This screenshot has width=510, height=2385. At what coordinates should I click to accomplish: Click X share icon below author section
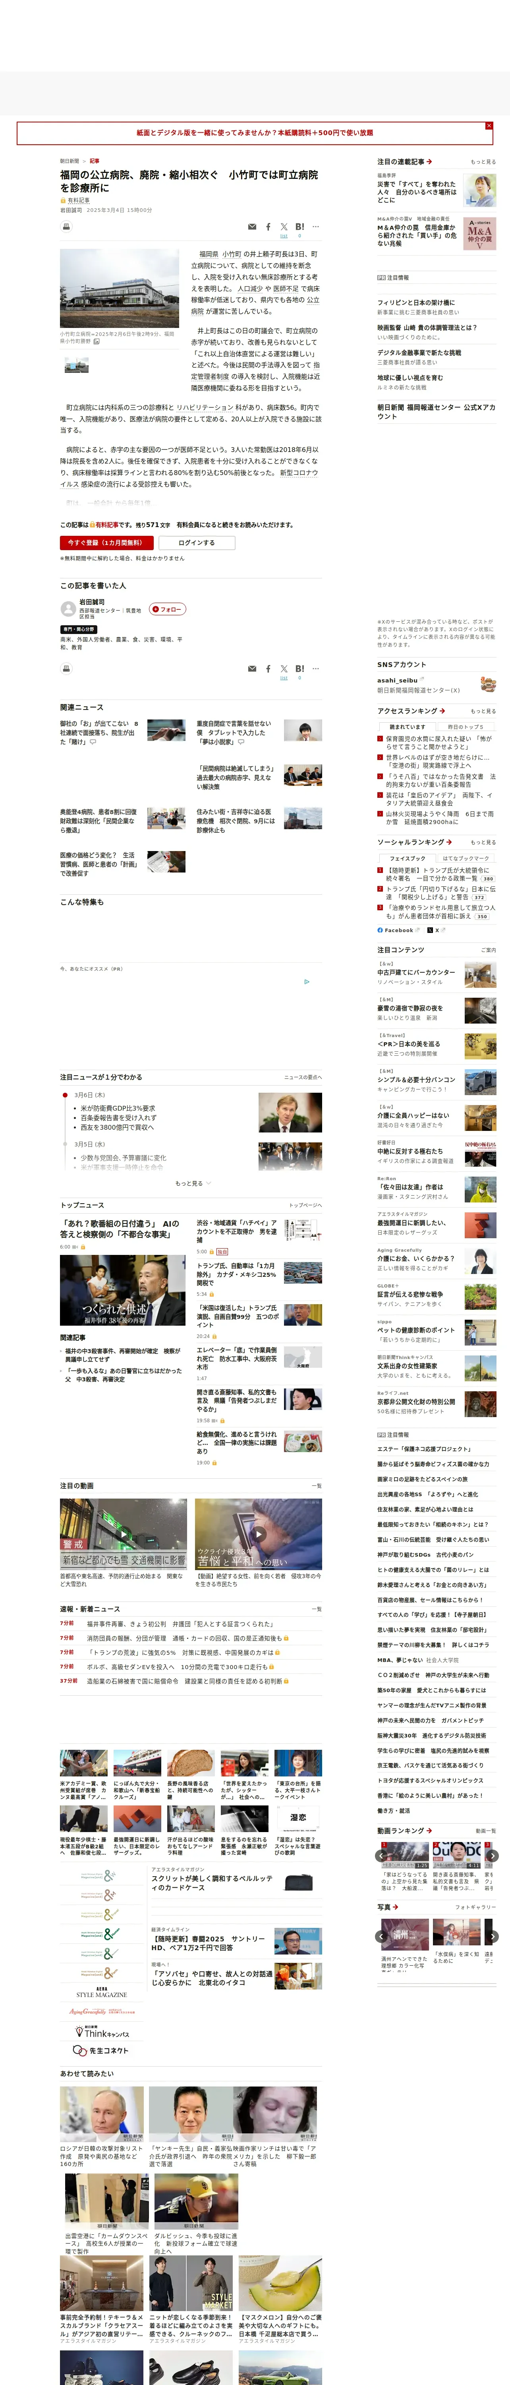click(284, 669)
